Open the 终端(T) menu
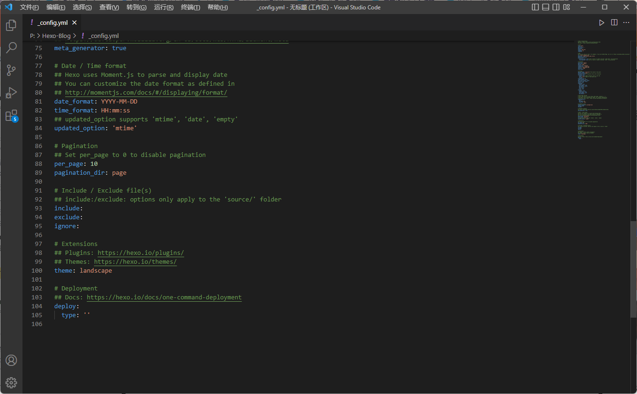Viewport: 637px width, 394px height. tap(190, 7)
